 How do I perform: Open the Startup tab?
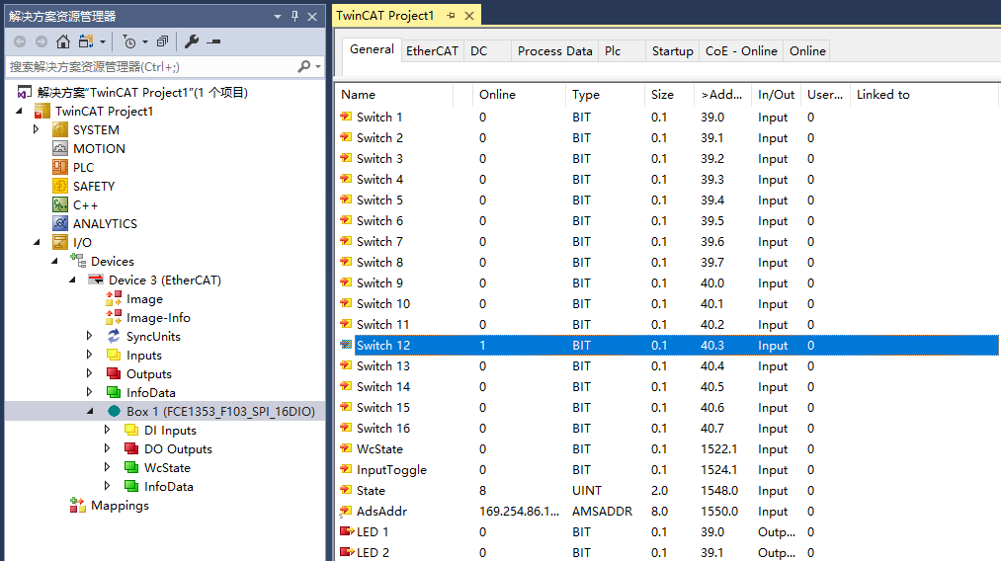672,51
